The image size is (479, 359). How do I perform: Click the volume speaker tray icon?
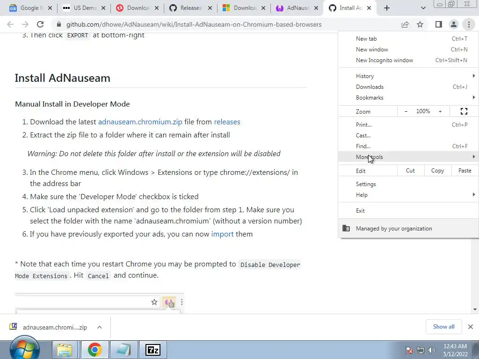click(432, 350)
